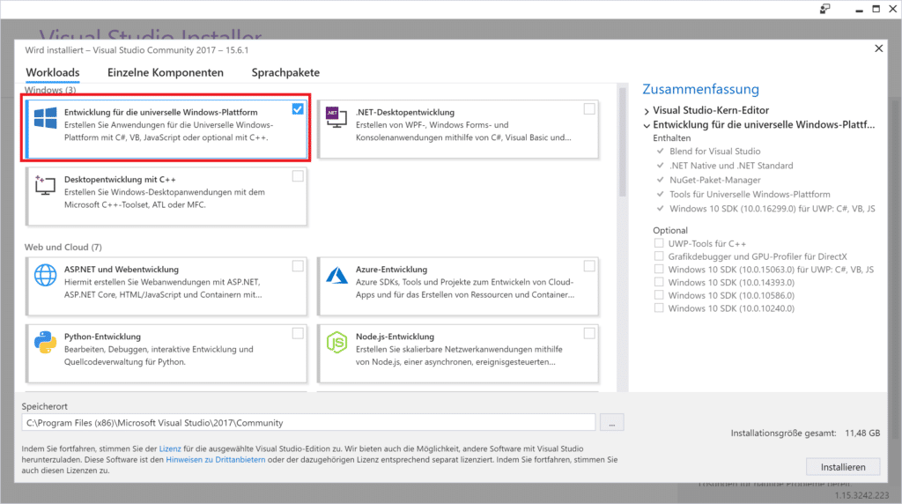Image resolution: width=902 pixels, height=504 pixels.
Task: Click .NET Native und .NET Standard entry
Action: [731, 166]
